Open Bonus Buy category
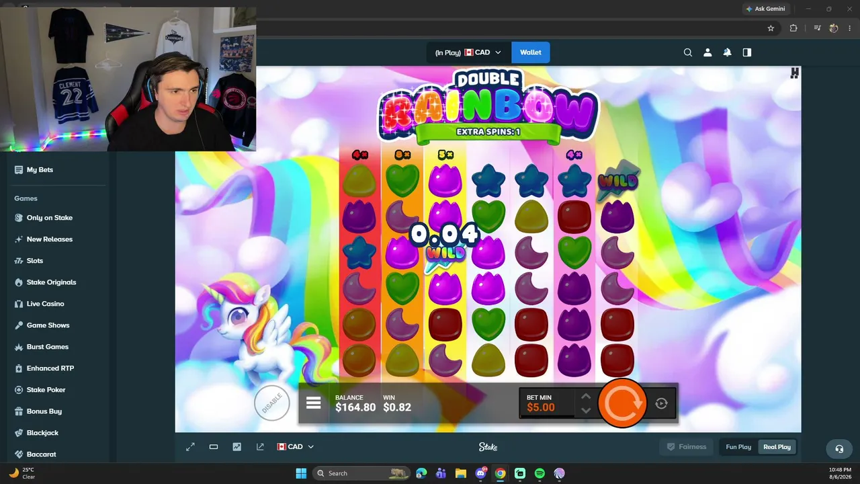 click(44, 411)
